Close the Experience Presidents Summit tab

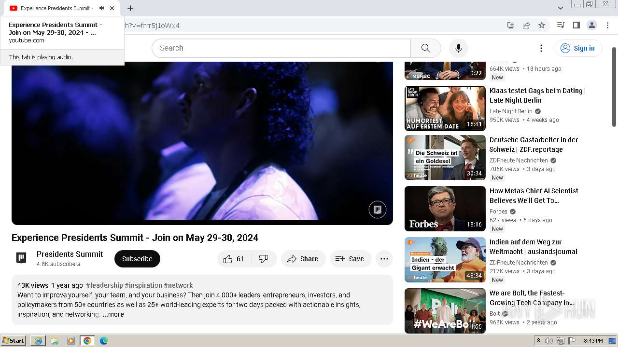[x=112, y=8]
